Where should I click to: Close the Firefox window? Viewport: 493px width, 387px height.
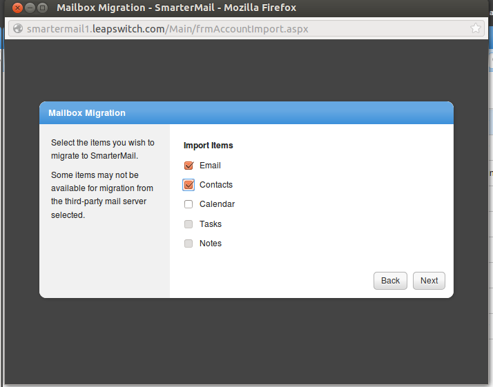click(x=18, y=8)
